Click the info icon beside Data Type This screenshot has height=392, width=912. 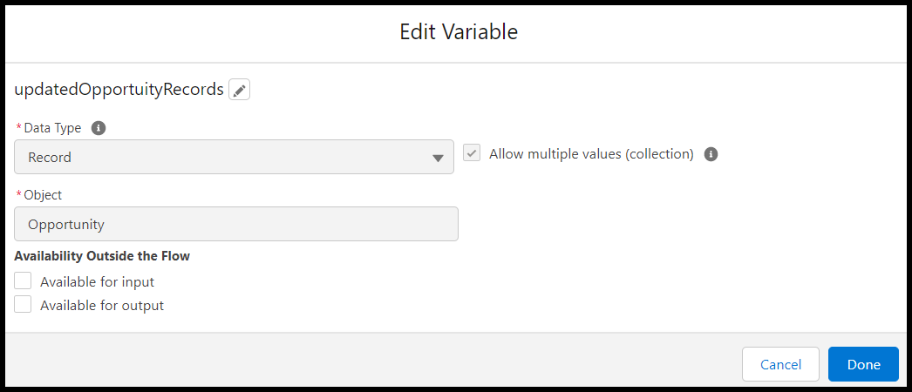click(99, 128)
